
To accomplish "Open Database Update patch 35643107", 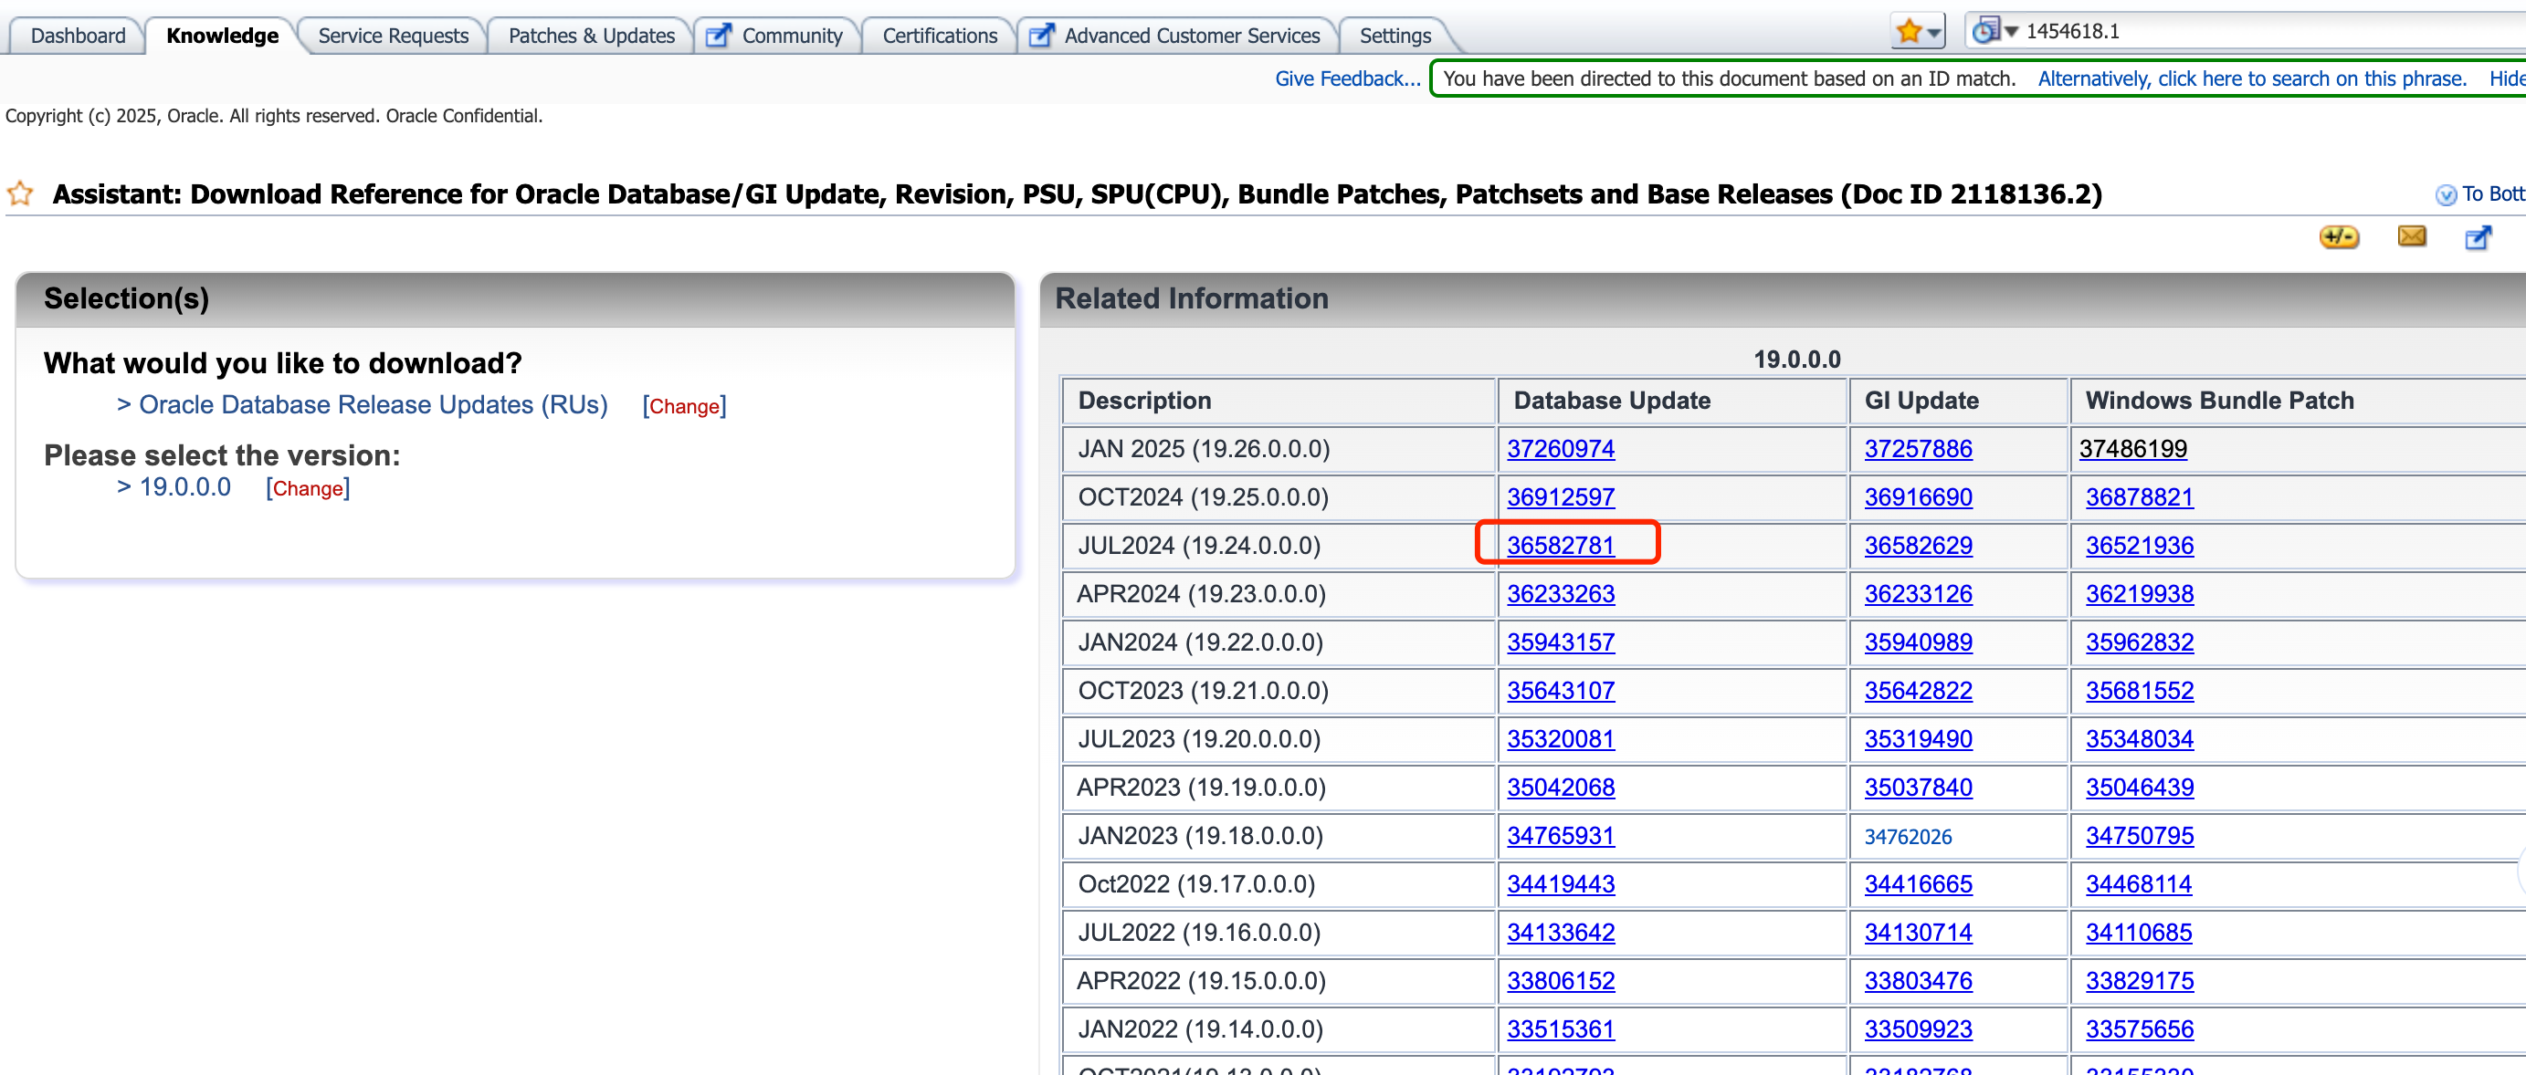I will pos(1560,691).
